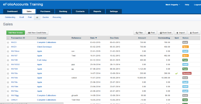Open the Settings tab

(x=114, y=11)
